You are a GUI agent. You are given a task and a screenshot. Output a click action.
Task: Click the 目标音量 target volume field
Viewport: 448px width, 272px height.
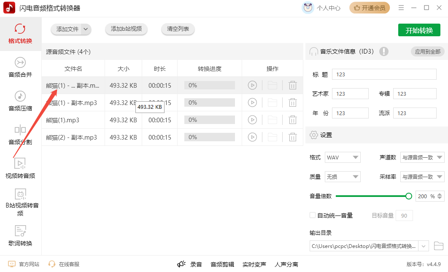click(x=404, y=215)
